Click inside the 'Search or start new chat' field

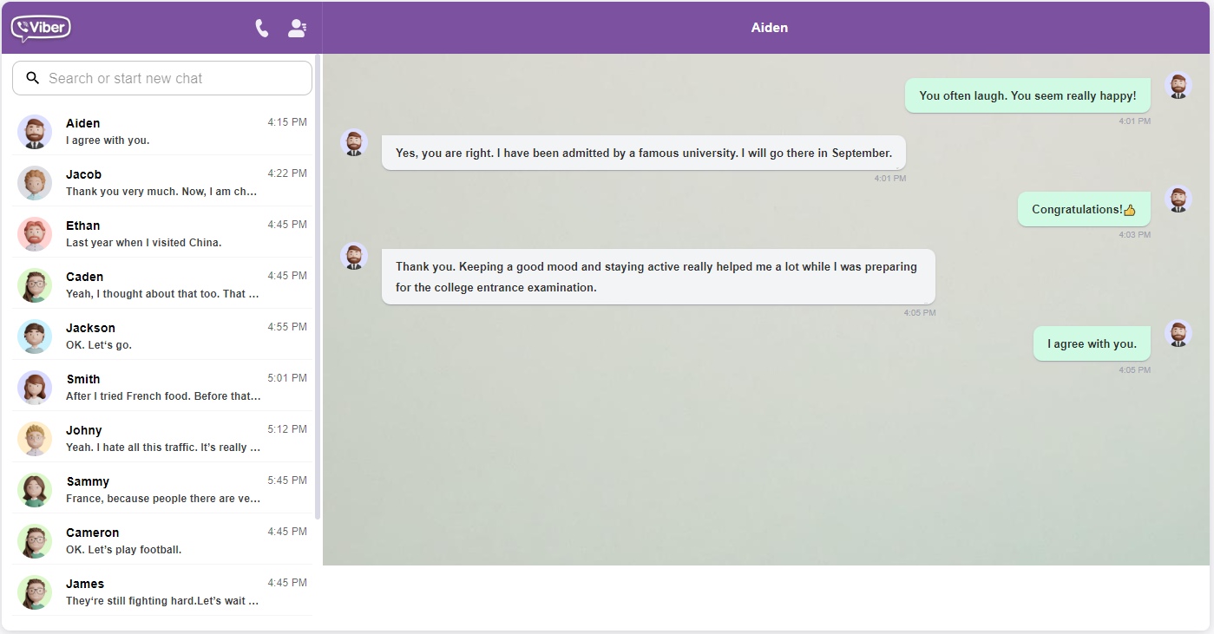(162, 78)
